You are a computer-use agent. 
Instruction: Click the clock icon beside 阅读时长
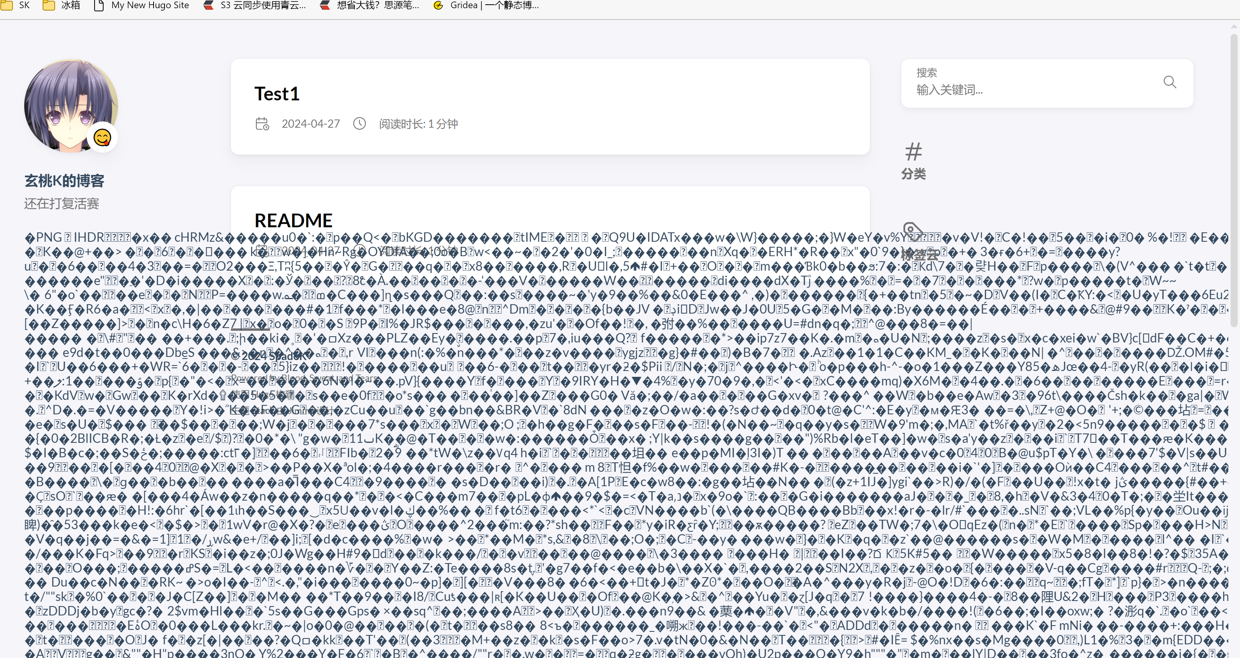point(360,124)
